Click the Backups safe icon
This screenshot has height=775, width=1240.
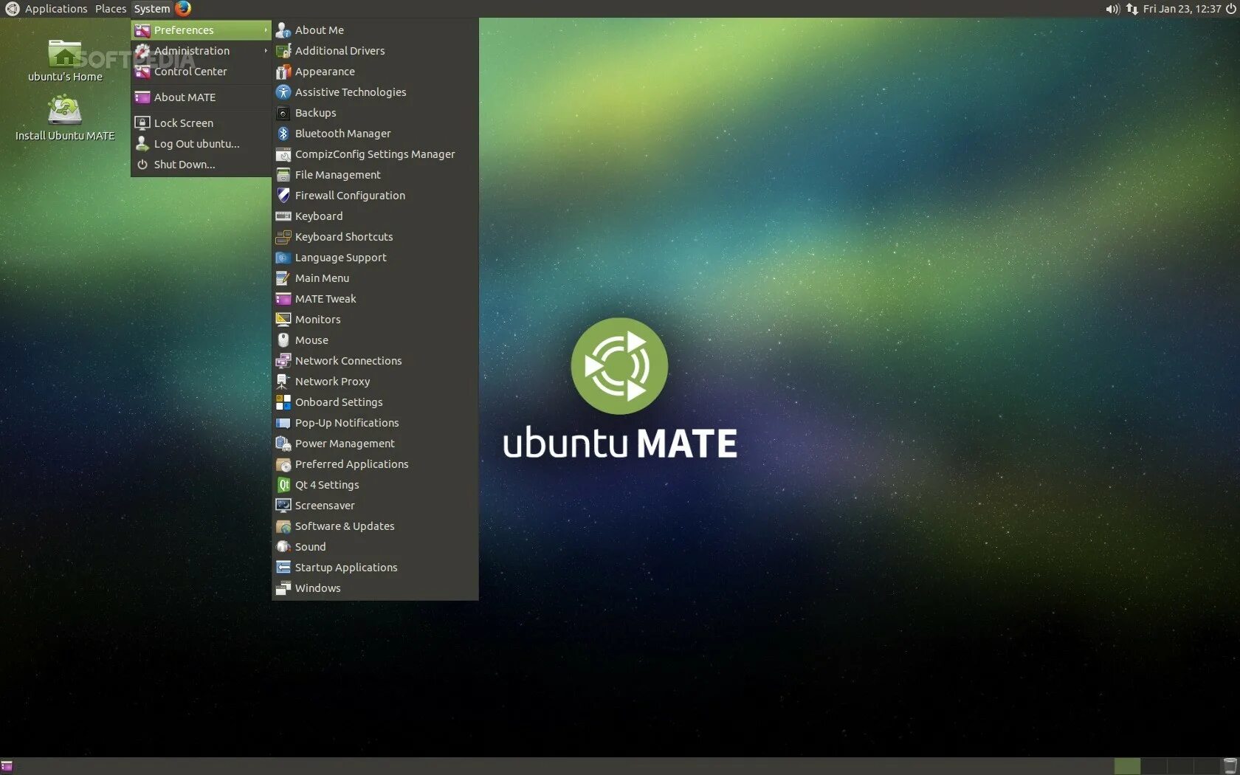click(283, 113)
